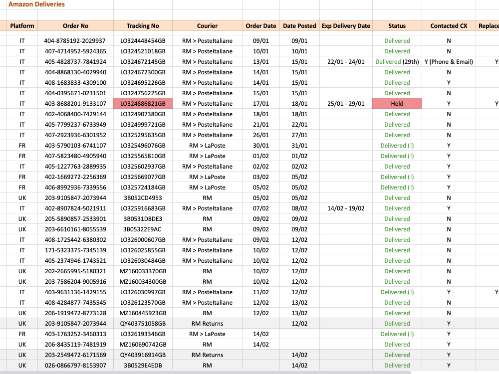Select tracking number MZ160033370GB
This screenshot has width=499, height=374.
[x=143, y=271]
